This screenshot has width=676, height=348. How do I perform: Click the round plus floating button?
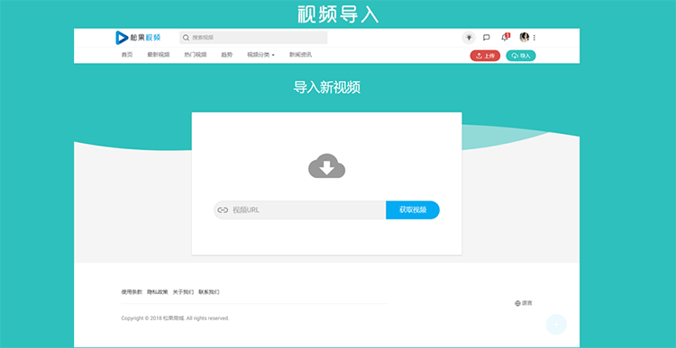pyautogui.click(x=556, y=325)
